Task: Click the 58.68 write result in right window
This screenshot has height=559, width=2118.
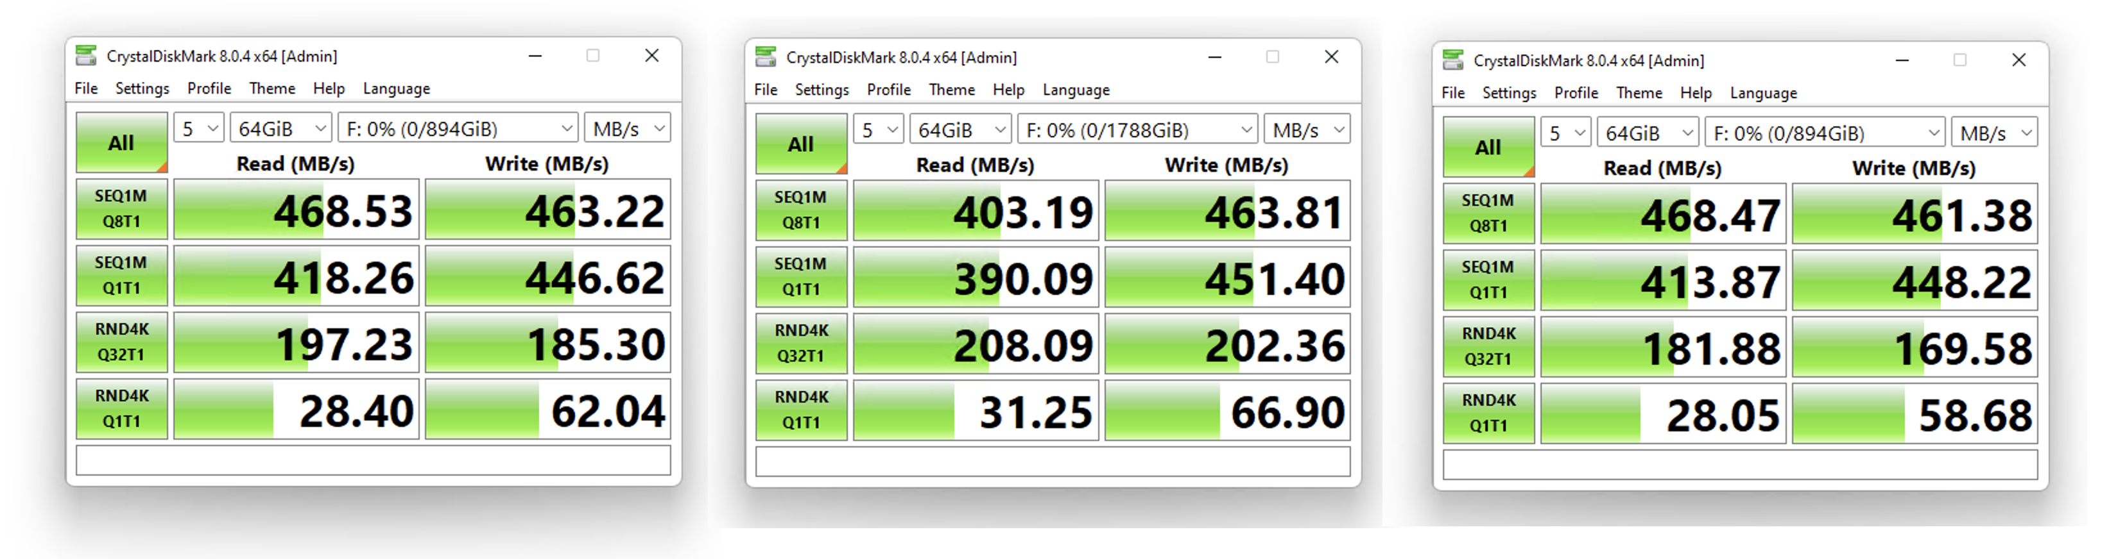Action: 1914,413
